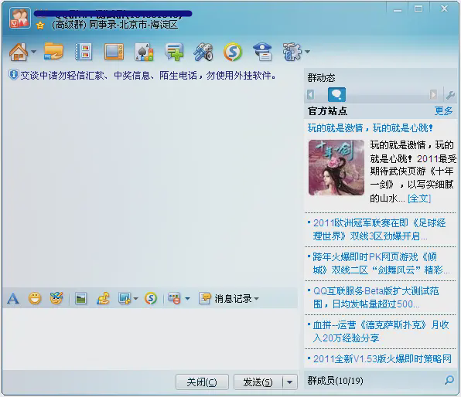This screenshot has height=397, width=461.
Task: Open 血拼--运营《德克萨斯扑克》 news link
Action: (x=381, y=331)
